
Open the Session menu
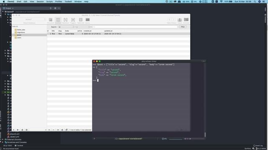[40, 2]
